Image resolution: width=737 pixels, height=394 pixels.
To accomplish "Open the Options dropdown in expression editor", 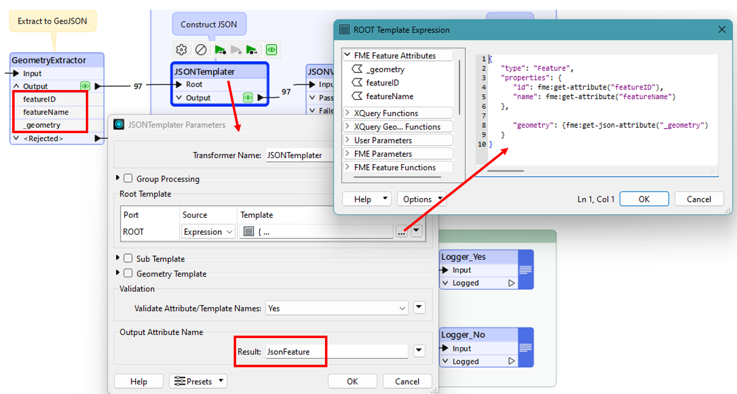I will tap(421, 199).
